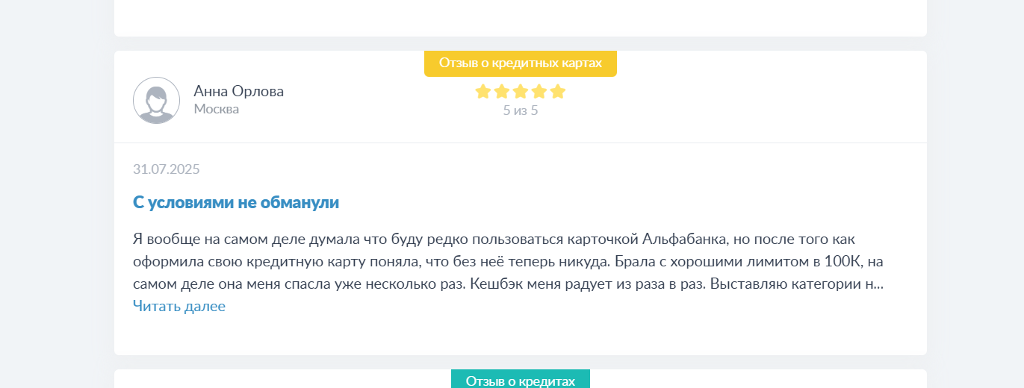Select the second rating star
The width and height of the screenshot is (1024, 388).
click(502, 92)
